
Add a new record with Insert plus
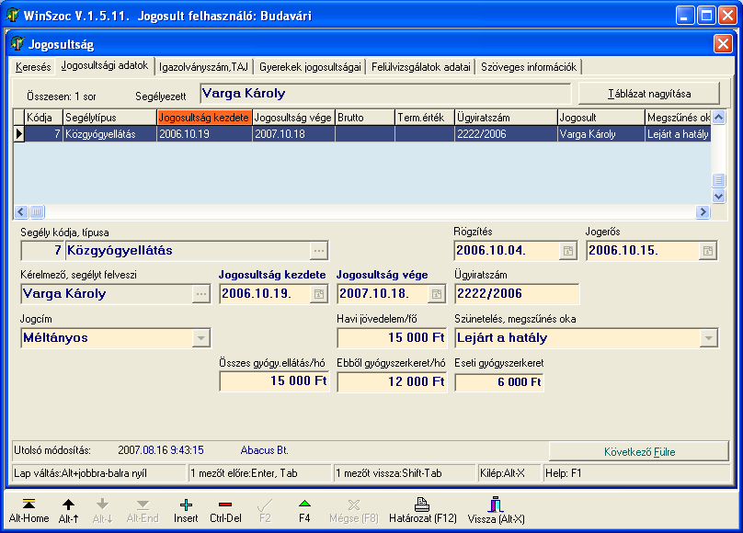click(x=186, y=505)
